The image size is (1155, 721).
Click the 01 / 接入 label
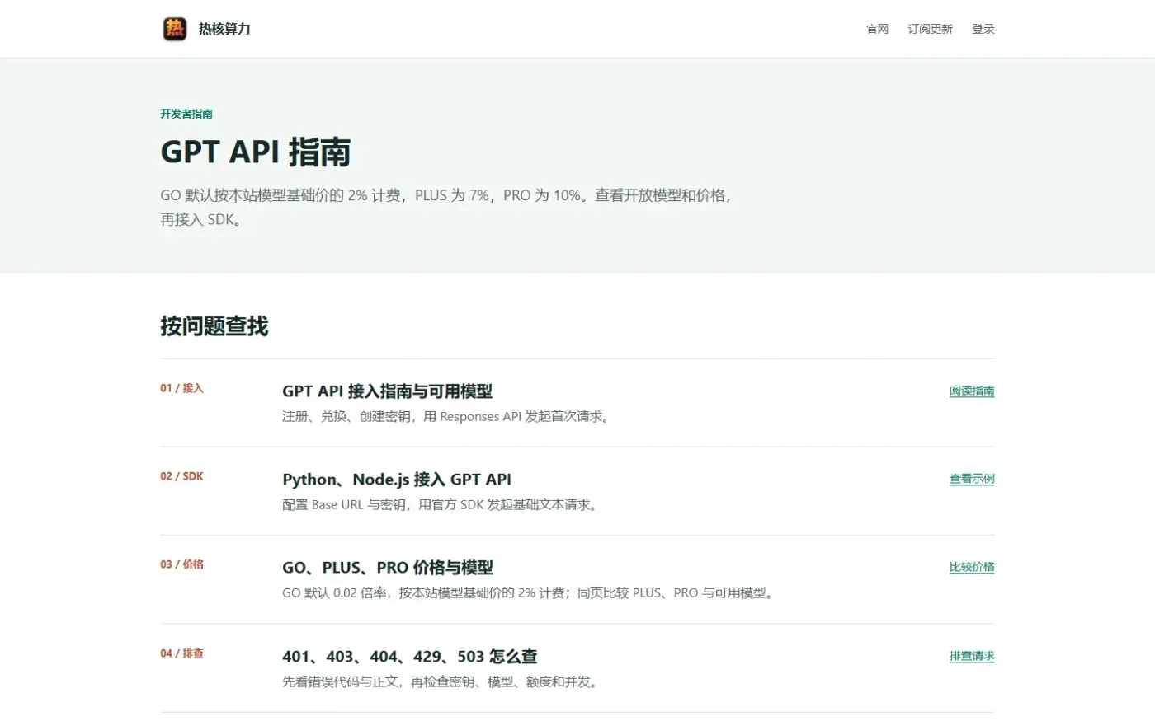(181, 388)
